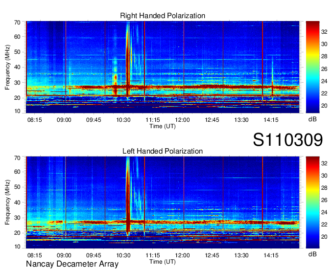Click the 12:45 tick label on top plot
Screen dimensions: 333x270
click(x=212, y=120)
